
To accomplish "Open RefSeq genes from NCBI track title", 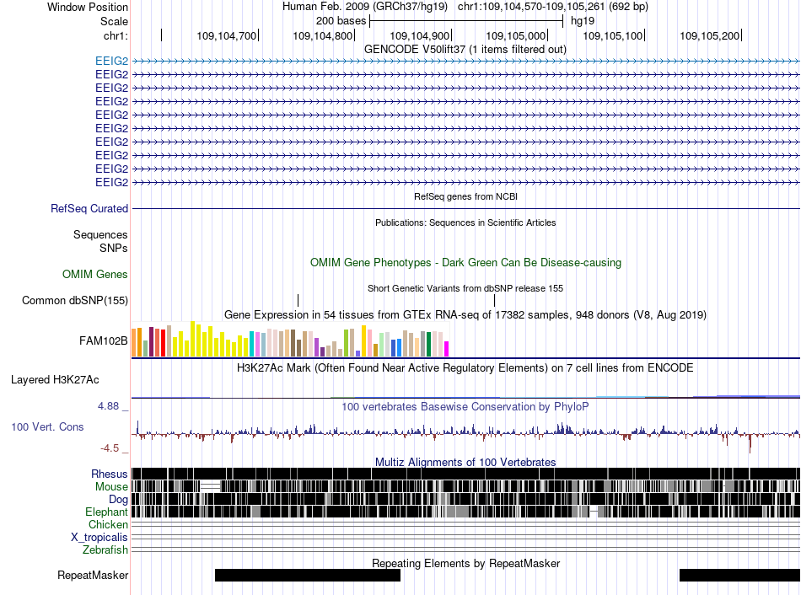I will pos(465,196).
